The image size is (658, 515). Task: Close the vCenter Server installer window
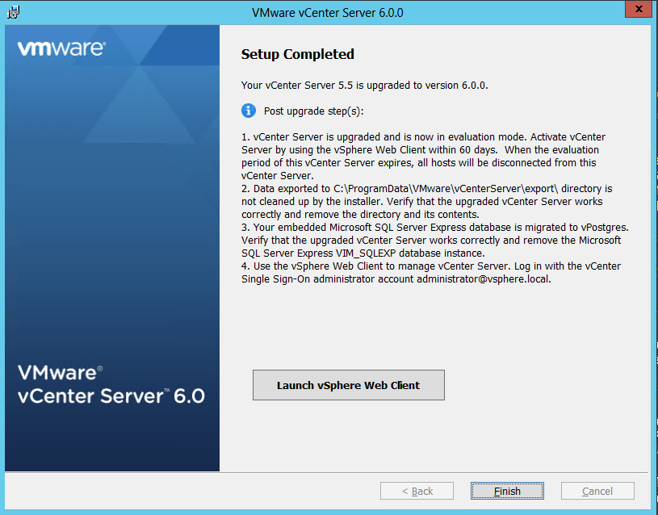639,9
